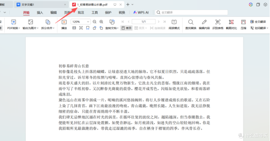
Task: Open the 插入 ribbon tab
Action: tap(40, 12)
